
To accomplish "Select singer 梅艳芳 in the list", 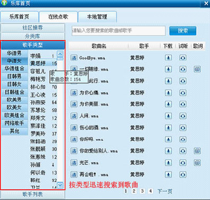I will (38, 79).
